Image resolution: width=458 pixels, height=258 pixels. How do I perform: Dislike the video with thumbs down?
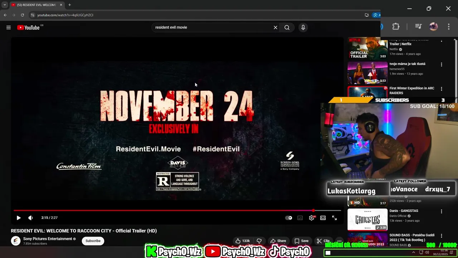[x=259, y=241]
